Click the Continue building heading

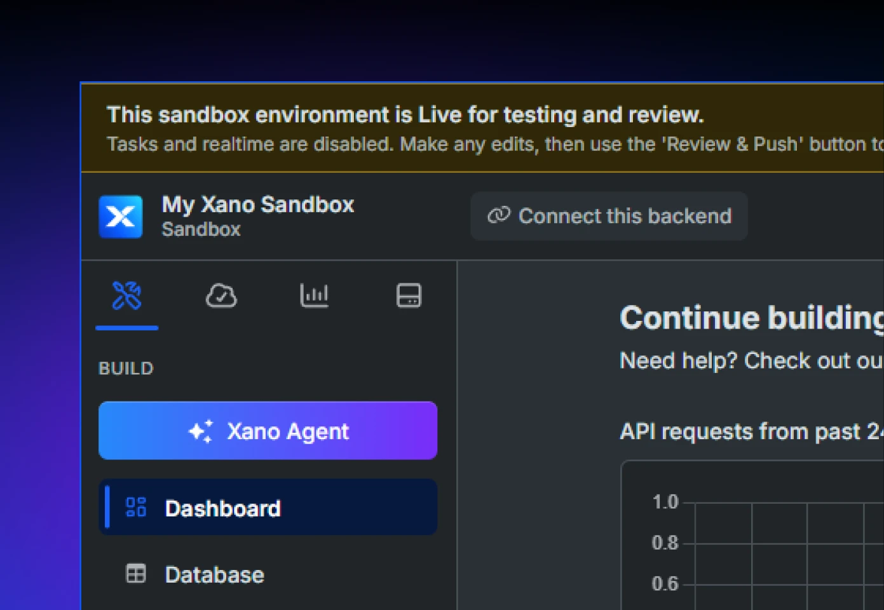[x=752, y=318]
